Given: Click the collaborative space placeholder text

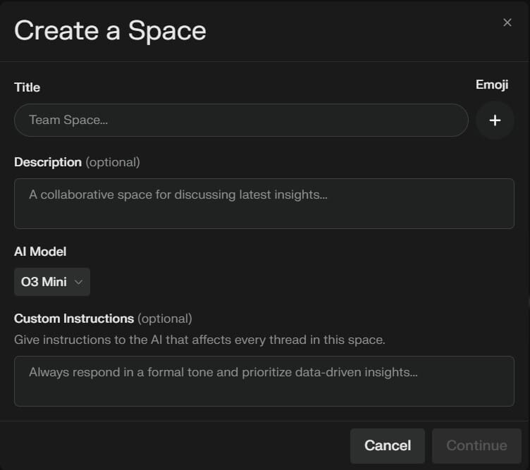Looking at the screenshot, I should pos(178,194).
